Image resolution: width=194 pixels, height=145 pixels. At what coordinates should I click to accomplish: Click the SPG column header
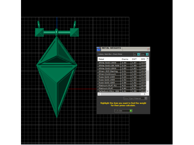point(143,59)
